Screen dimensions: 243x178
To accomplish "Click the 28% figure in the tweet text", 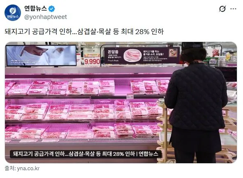I will [x=142, y=32].
